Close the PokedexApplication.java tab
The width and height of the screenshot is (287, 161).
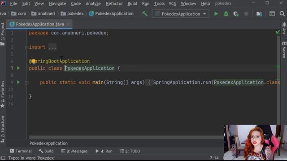point(68,24)
